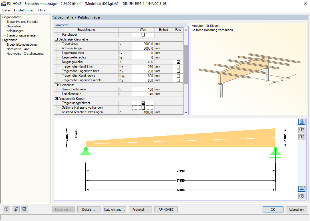This screenshot has height=221, width=310.
Task: Check Fest box for Trägerhöhe Rand links
Action: tap(178, 66)
